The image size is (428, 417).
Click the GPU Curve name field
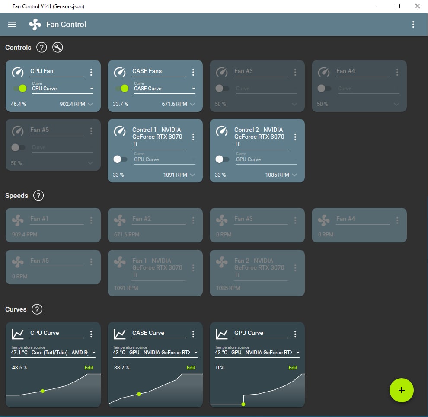[261, 333]
